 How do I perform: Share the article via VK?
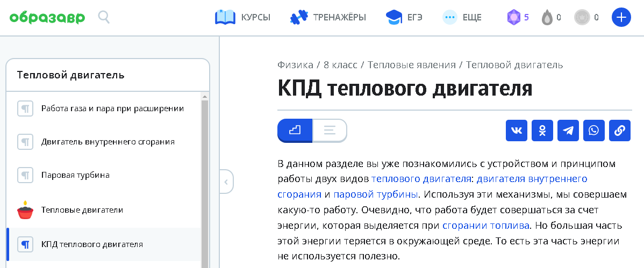[x=516, y=131]
